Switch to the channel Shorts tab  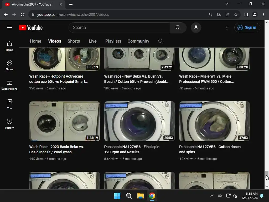tap(74, 41)
